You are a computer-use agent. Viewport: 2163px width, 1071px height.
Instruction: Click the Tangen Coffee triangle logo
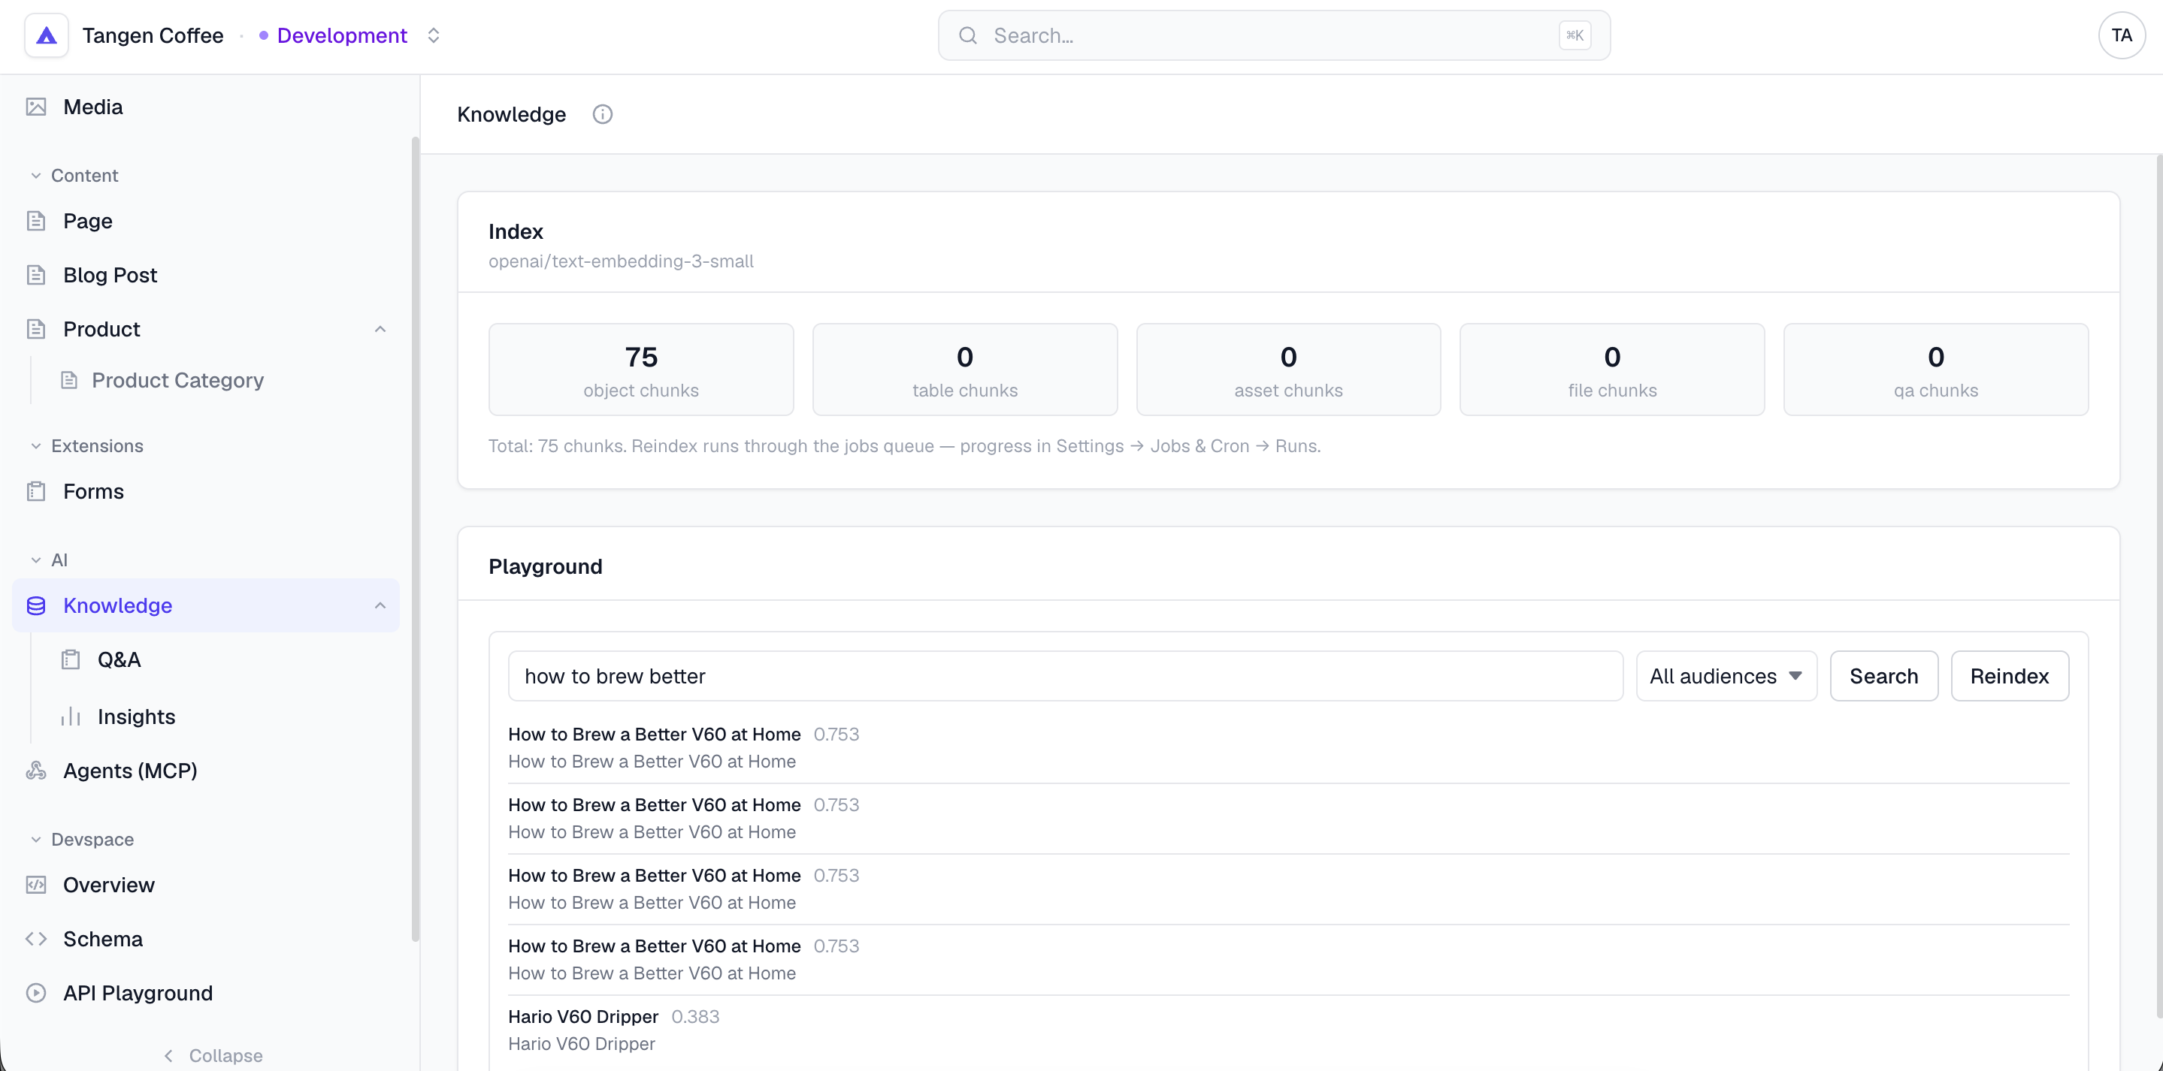click(46, 35)
